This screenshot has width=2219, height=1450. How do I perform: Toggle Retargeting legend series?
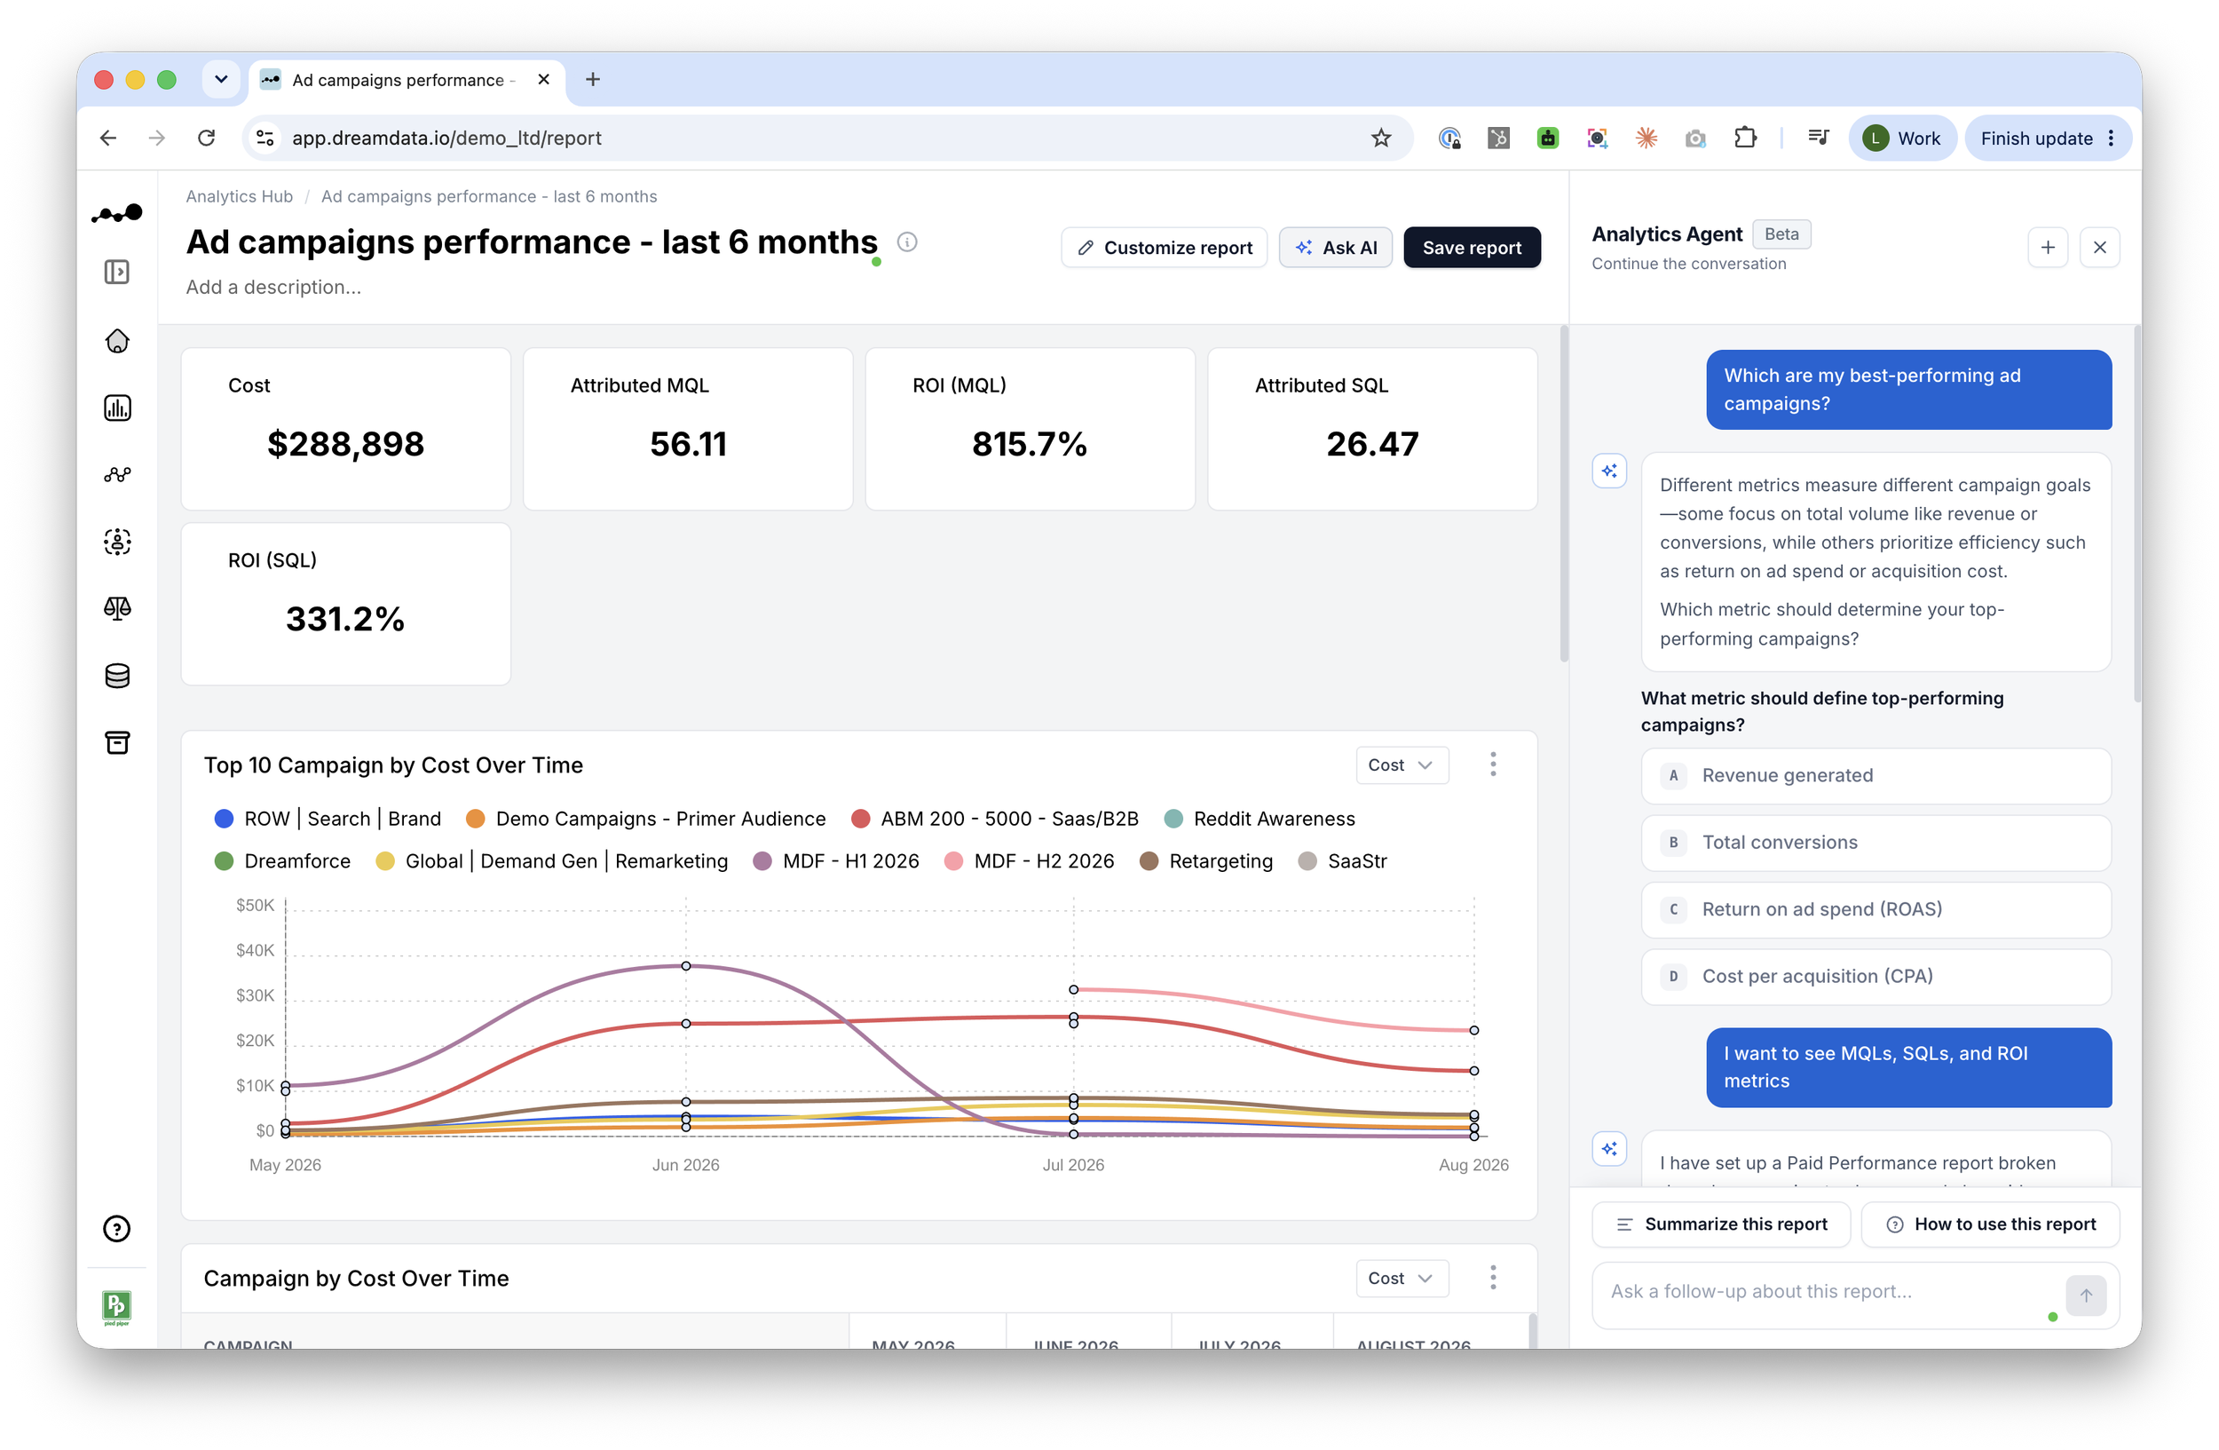(x=1205, y=861)
